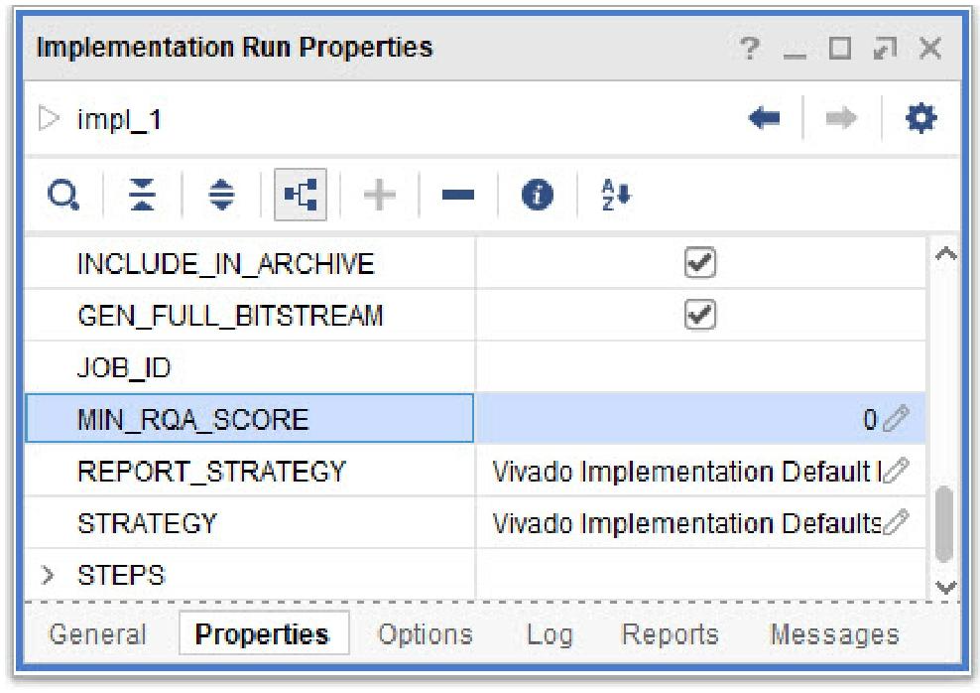Float the Implementation Run Properties window
Image resolution: width=980 pixels, height=693 pixels.
885,49
